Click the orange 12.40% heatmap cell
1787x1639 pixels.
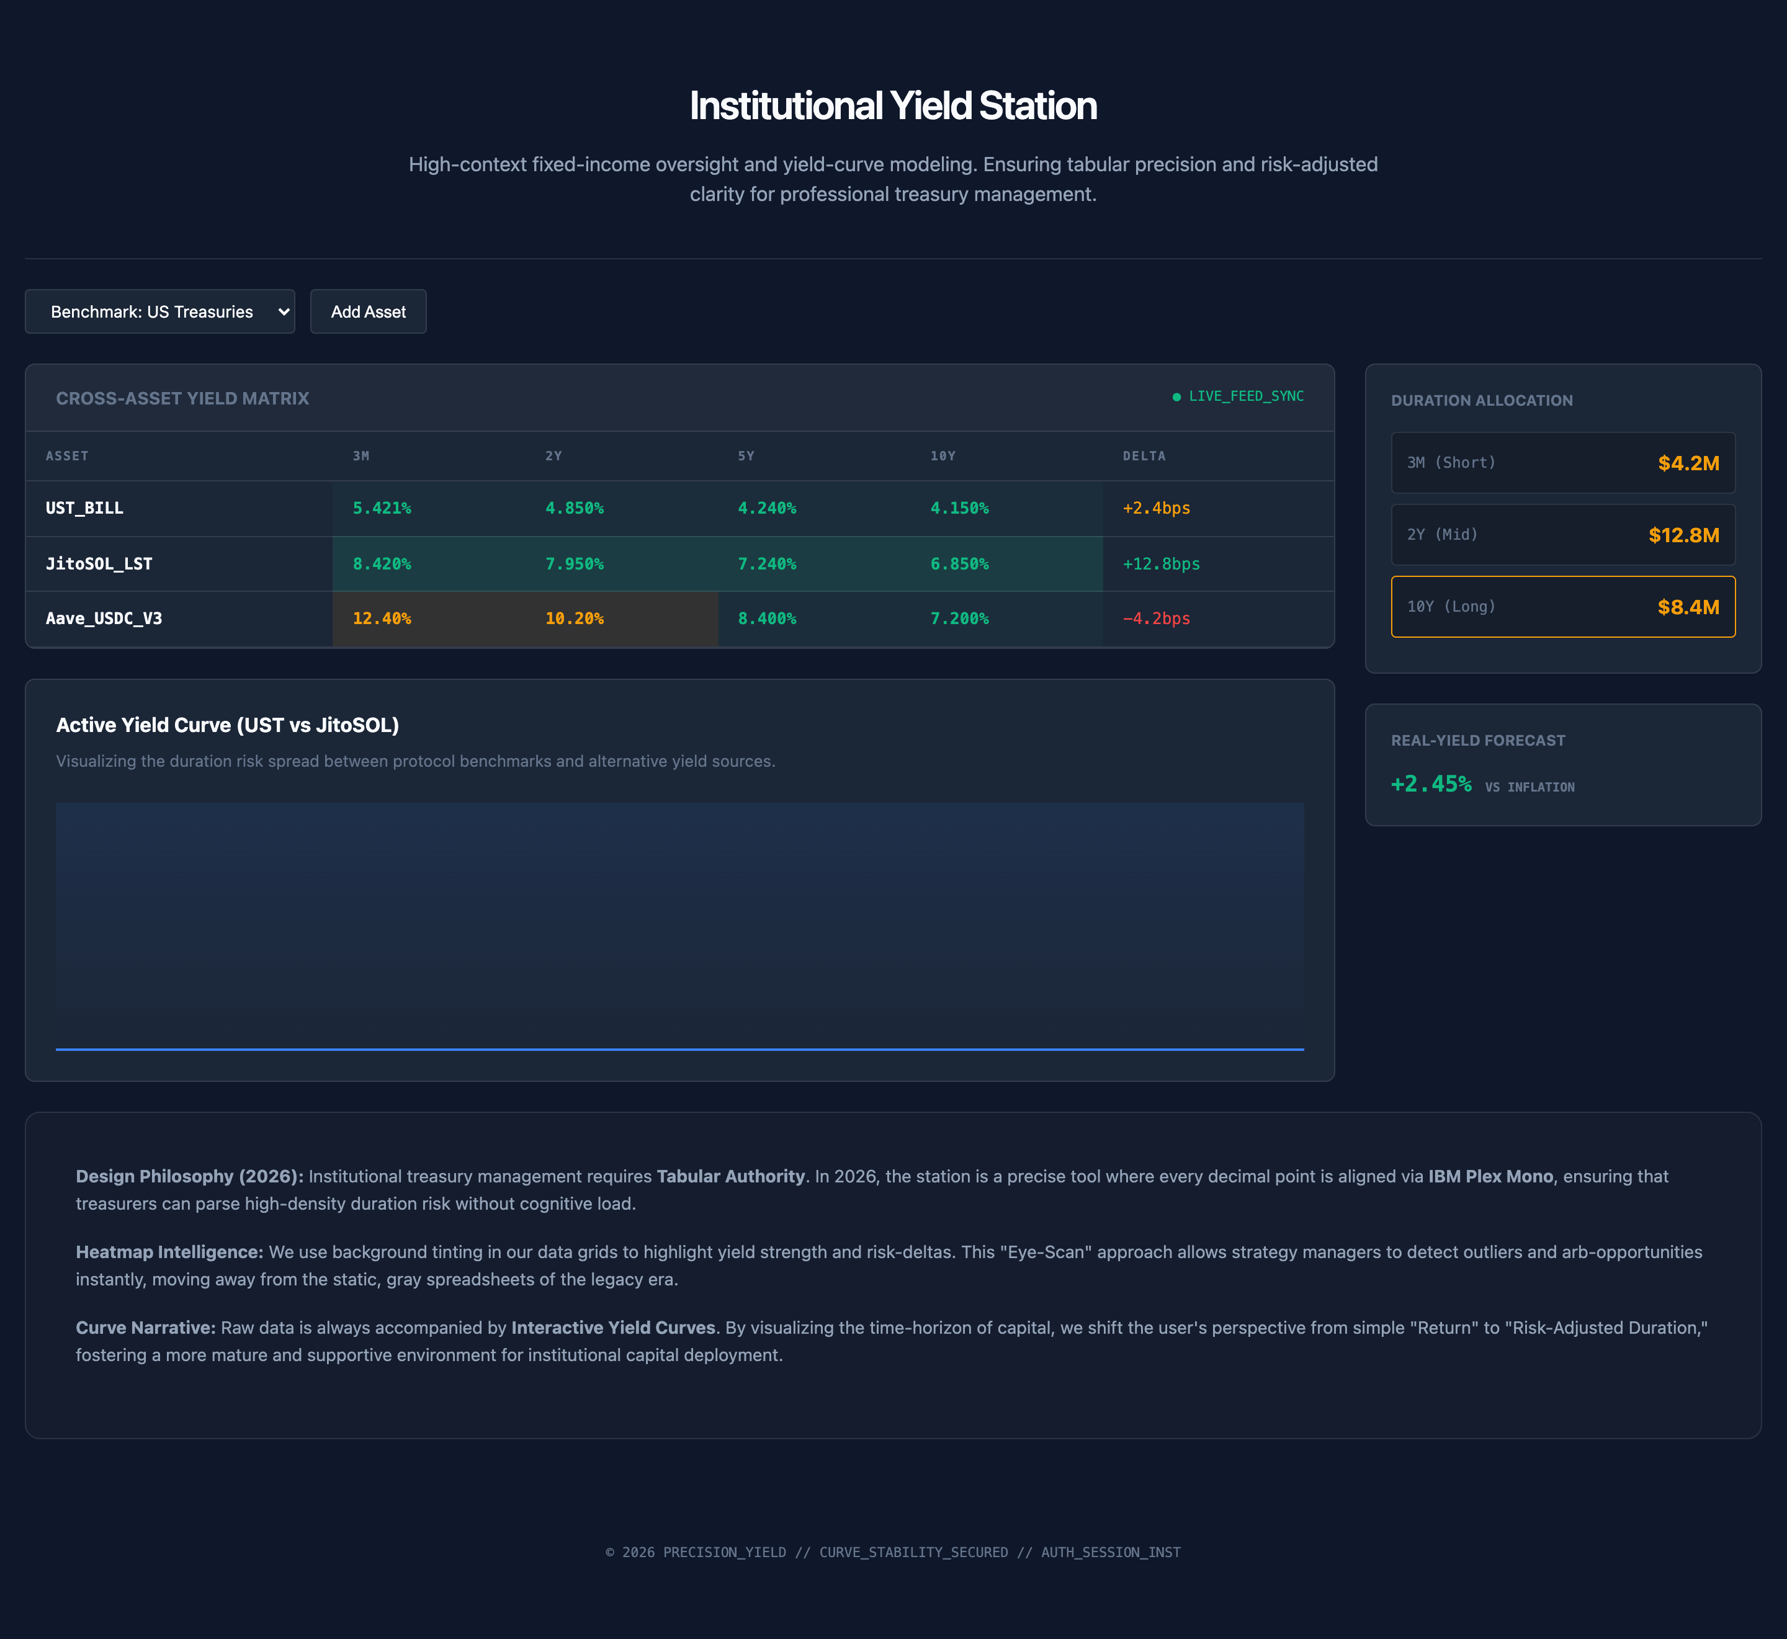point(382,619)
